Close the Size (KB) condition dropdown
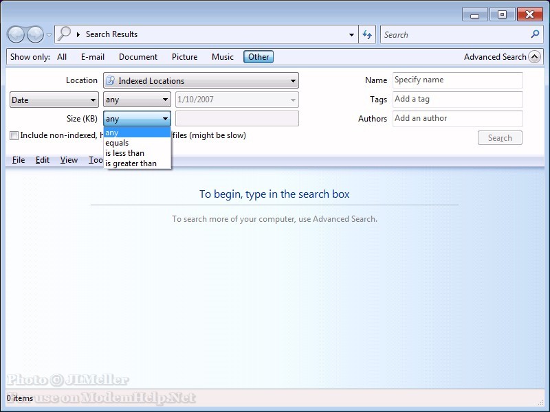 (x=137, y=119)
